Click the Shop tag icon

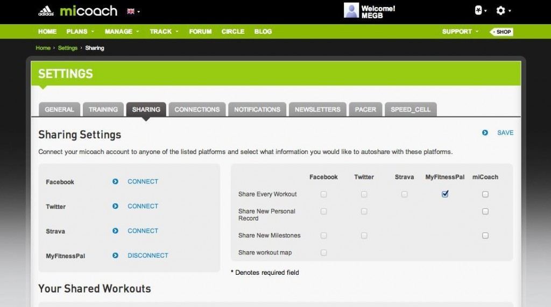[x=501, y=32]
